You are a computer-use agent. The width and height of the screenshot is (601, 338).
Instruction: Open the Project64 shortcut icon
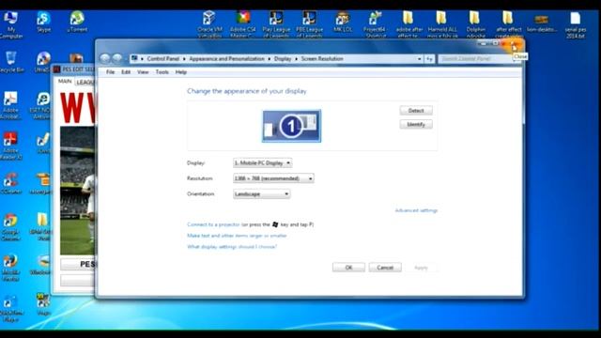pyautogui.click(x=375, y=25)
